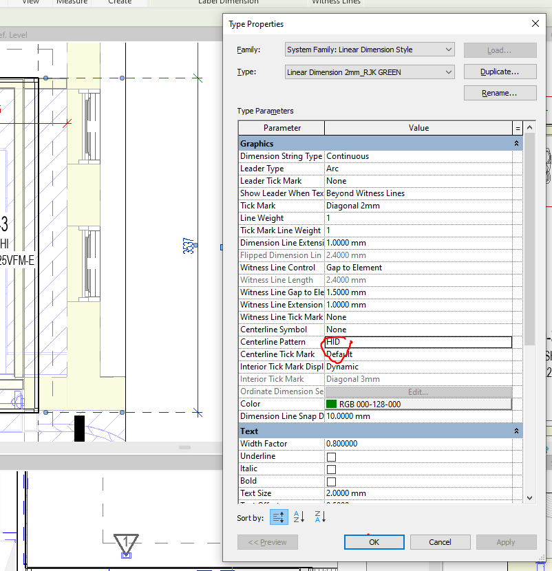
Task: Sort parameters descending Z to A
Action: [x=320, y=517]
